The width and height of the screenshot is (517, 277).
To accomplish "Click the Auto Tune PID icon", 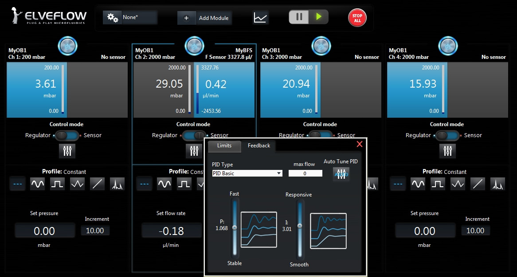I will click(x=341, y=174).
